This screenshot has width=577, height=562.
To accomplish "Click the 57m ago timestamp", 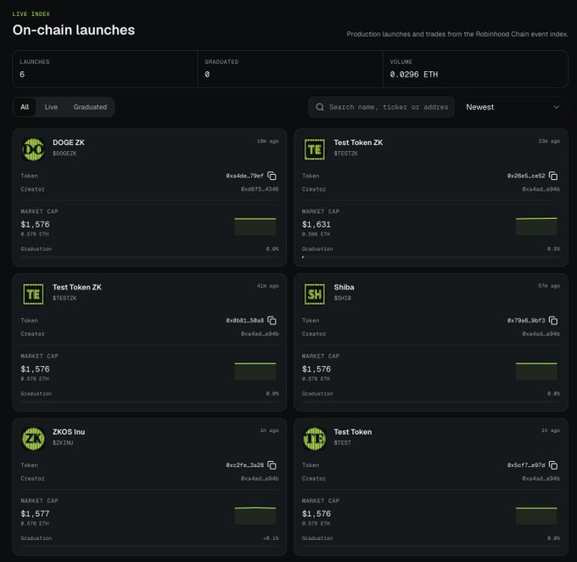I will pos(549,286).
